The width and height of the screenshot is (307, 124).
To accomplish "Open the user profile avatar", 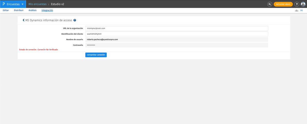I will tap(303, 4).
